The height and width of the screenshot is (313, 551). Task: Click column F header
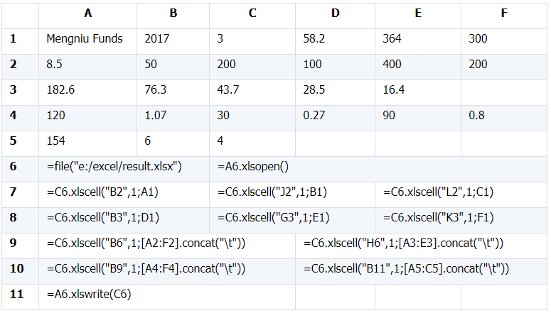504,13
